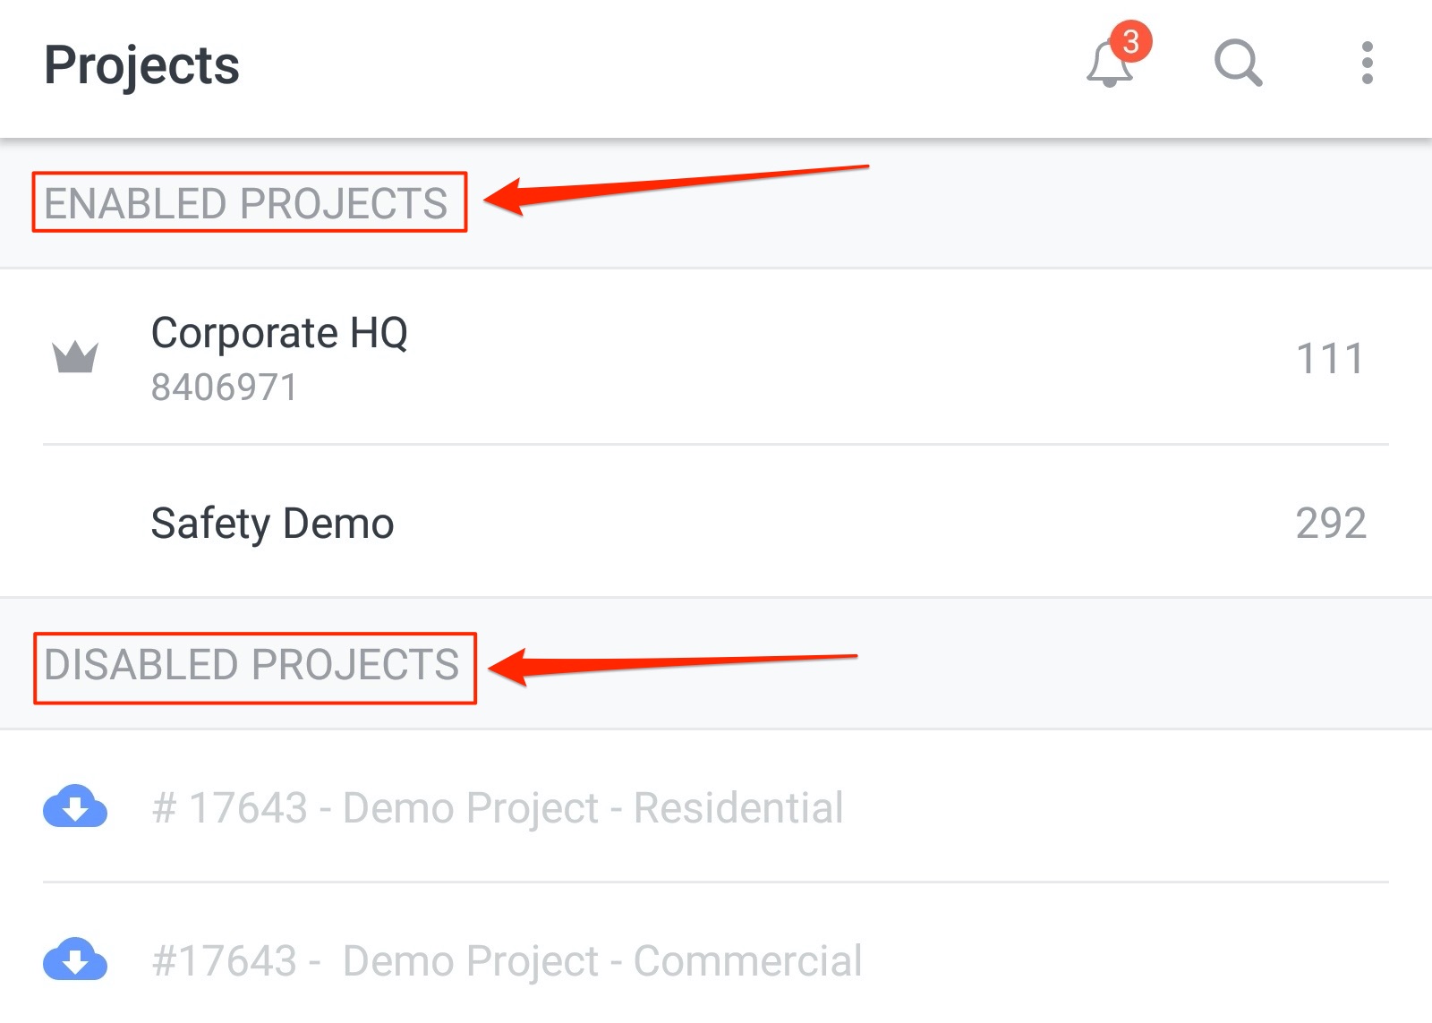Screen dimensions: 1432x1023
Task: Open the three-dot overflow menu
Action: click(1367, 63)
